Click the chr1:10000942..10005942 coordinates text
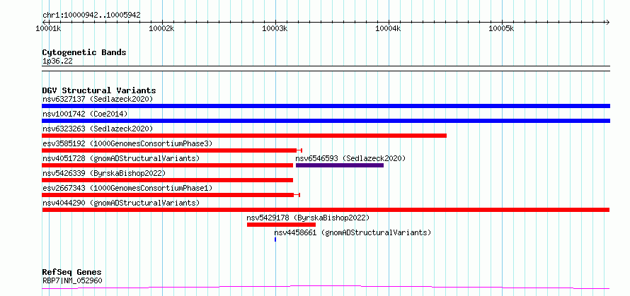 (91, 16)
